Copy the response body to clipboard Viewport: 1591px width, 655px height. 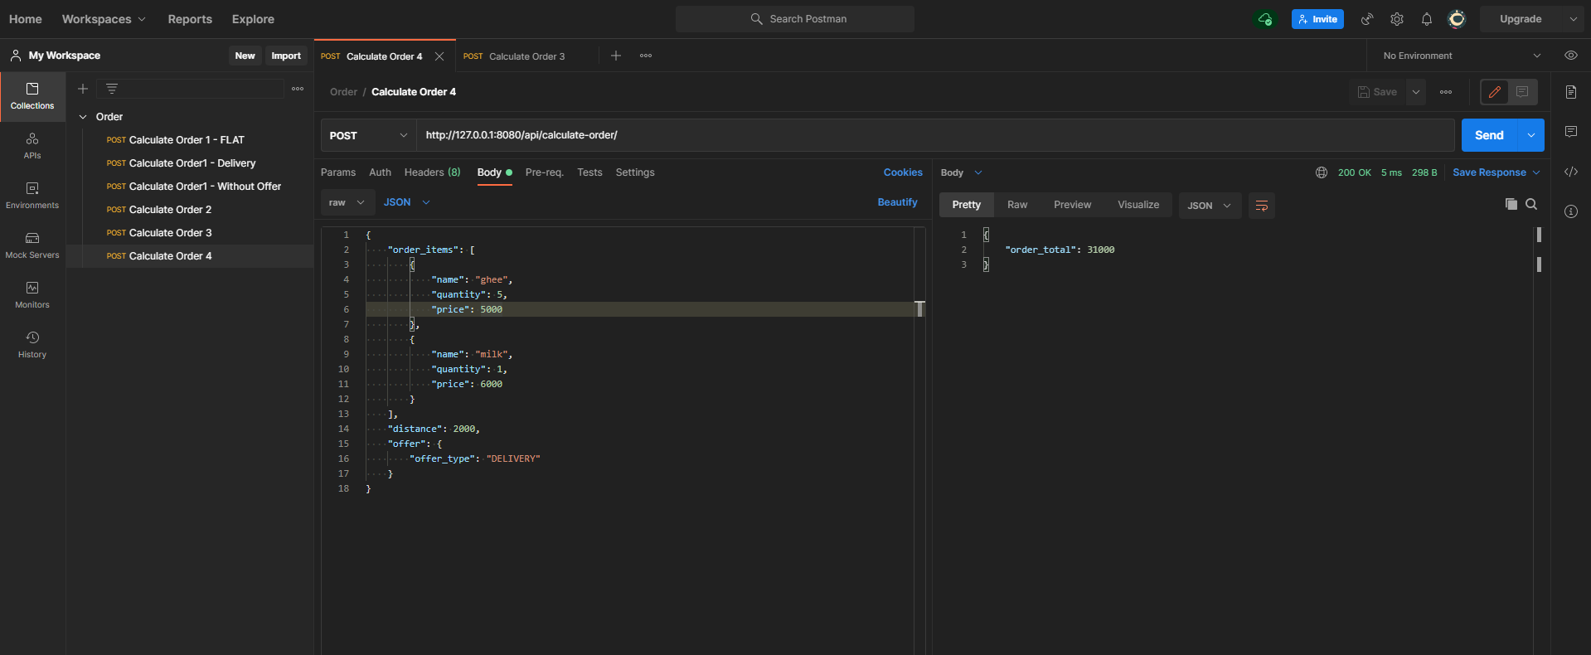[1511, 204]
